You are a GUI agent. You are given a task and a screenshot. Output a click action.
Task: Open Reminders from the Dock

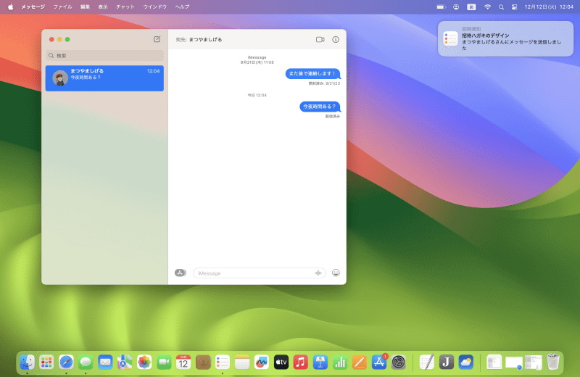coord(223,362)
